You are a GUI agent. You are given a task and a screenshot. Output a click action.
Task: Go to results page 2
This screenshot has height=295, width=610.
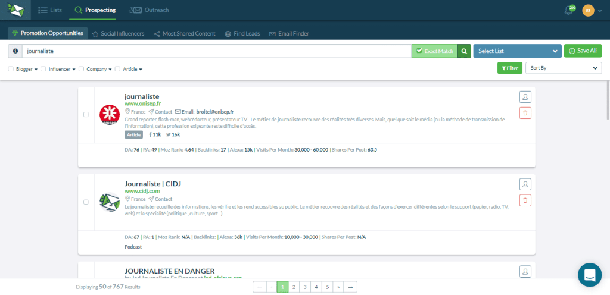[x=294, y=287]
